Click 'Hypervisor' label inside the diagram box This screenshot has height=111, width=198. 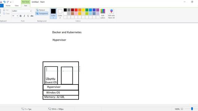click(x=54, y=87)
